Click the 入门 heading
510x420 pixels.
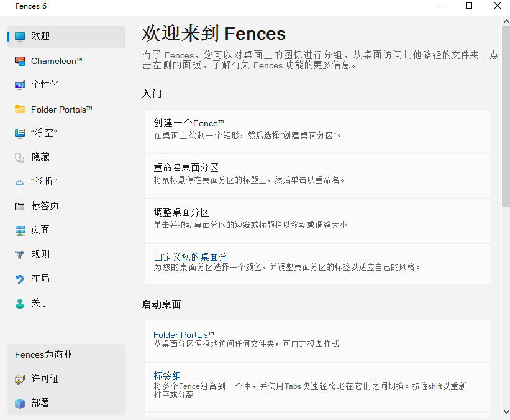click(x=152, y=93)
